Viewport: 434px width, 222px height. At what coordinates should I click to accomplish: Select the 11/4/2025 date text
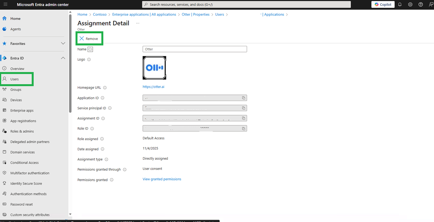150,148
